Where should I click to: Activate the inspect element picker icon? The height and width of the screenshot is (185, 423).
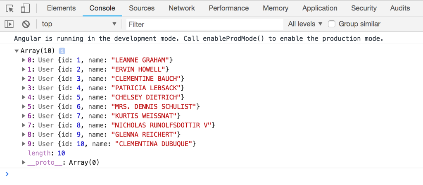point(10,8)
